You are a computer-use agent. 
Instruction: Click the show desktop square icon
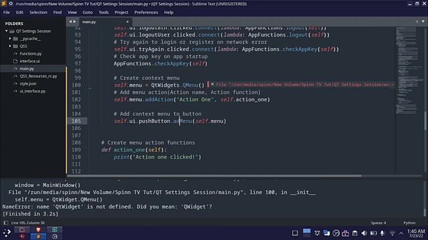pos(295,233)
